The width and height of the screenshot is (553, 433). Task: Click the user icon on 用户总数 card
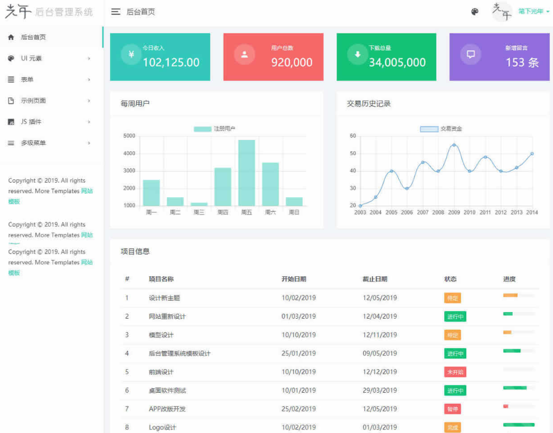pos(244,54)
